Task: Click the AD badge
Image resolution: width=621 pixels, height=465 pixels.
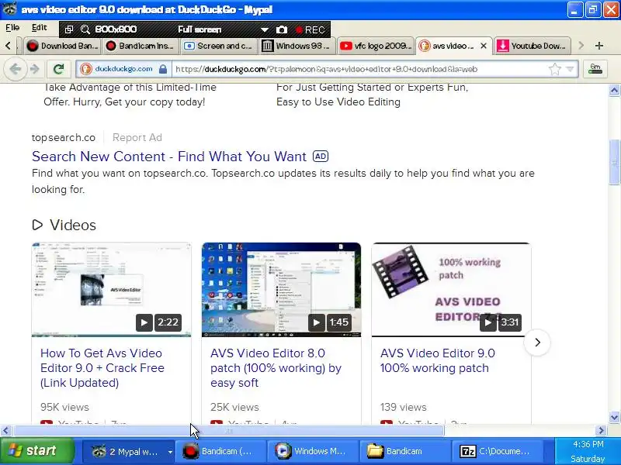Action: [x=321, y=157]
